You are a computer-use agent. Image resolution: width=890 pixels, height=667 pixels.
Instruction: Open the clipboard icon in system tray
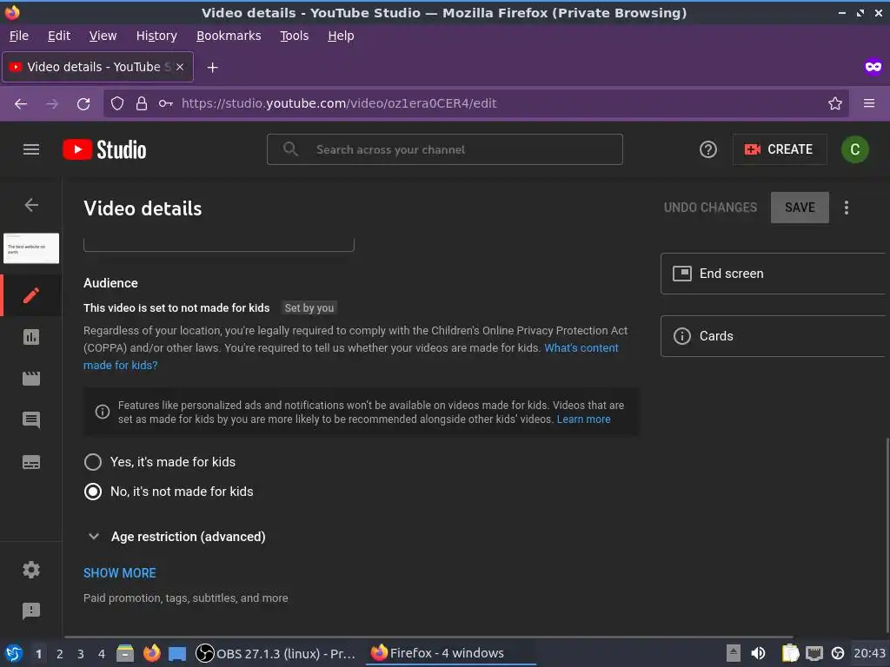(790, 653)
